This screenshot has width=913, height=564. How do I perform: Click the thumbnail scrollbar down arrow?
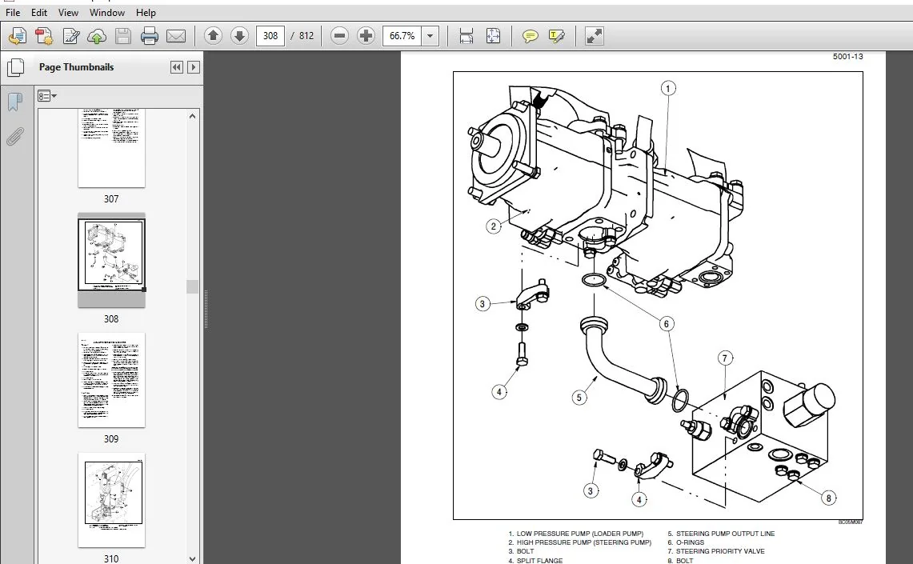click(x=192, y=558)
